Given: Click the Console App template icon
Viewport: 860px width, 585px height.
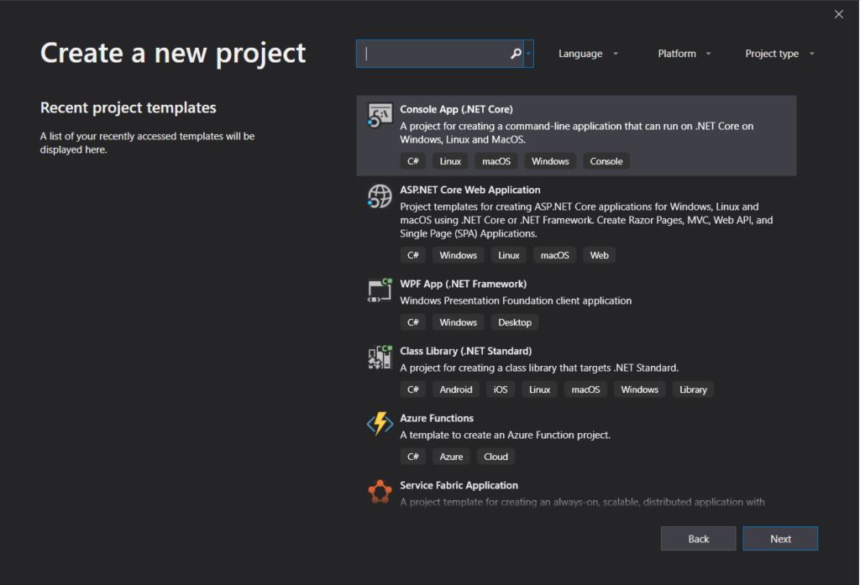Looking at the screenshot, I should tap(380, 115).
